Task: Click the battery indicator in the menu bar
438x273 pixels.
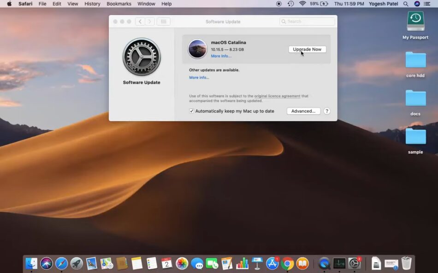Action: click(318, 4)
